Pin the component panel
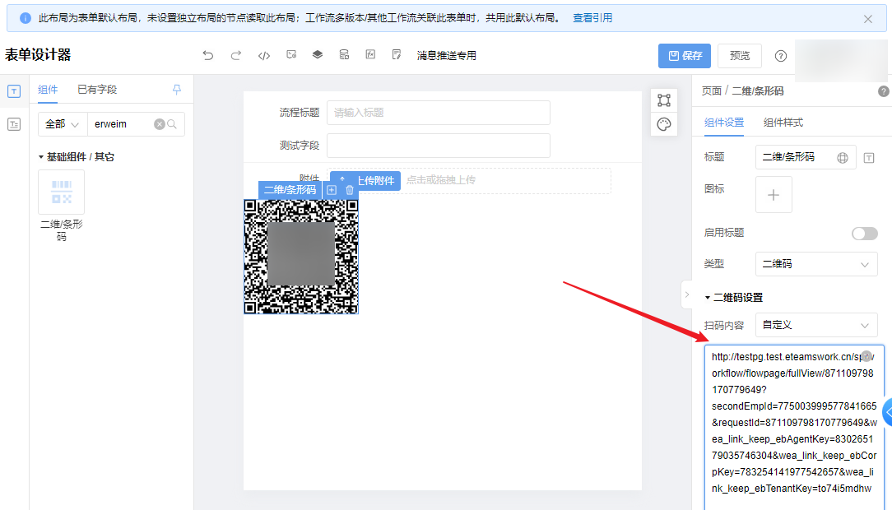The height and width of the screenshot is (510, 892). (x=177, y=90)
